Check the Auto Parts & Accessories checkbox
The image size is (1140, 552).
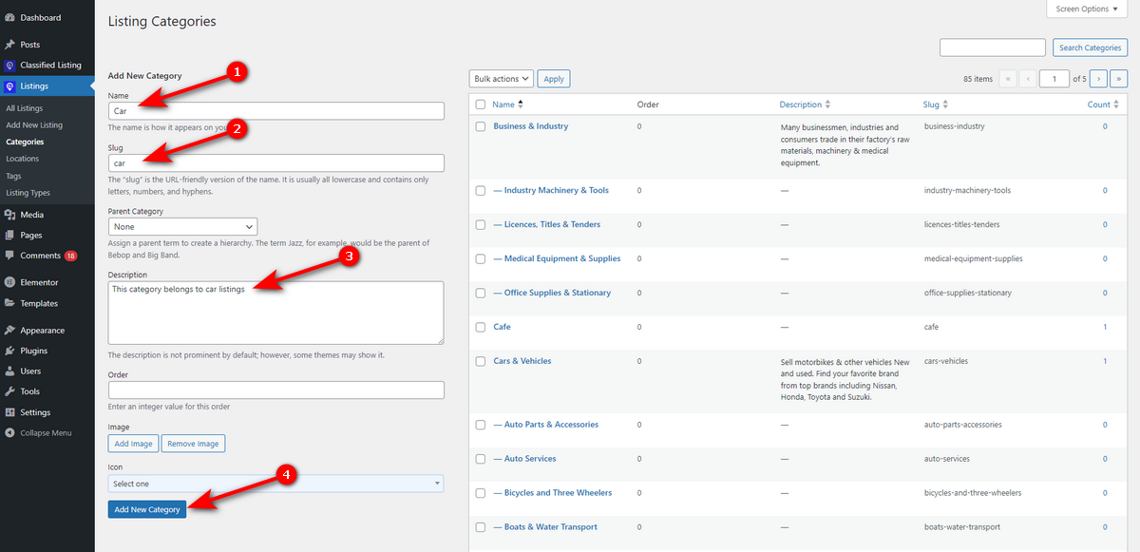481,426
